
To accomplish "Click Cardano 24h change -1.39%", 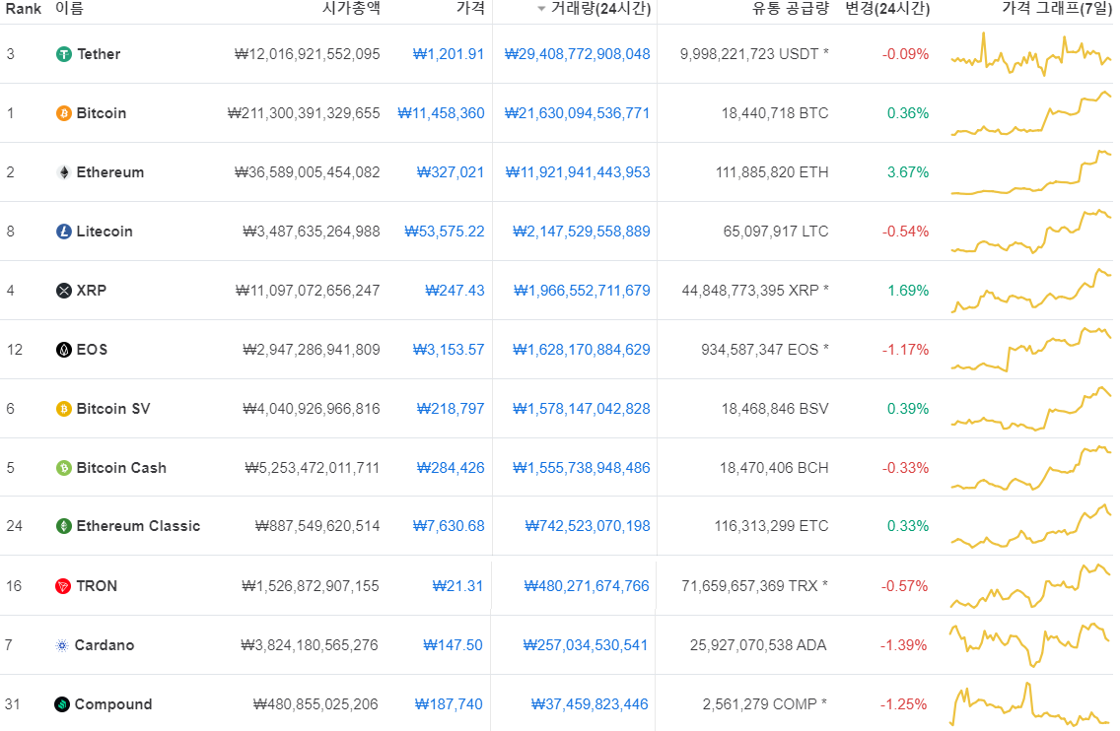I will click(x=903, y=645).
